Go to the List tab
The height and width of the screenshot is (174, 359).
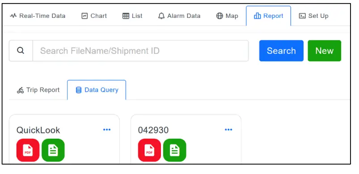132,16
